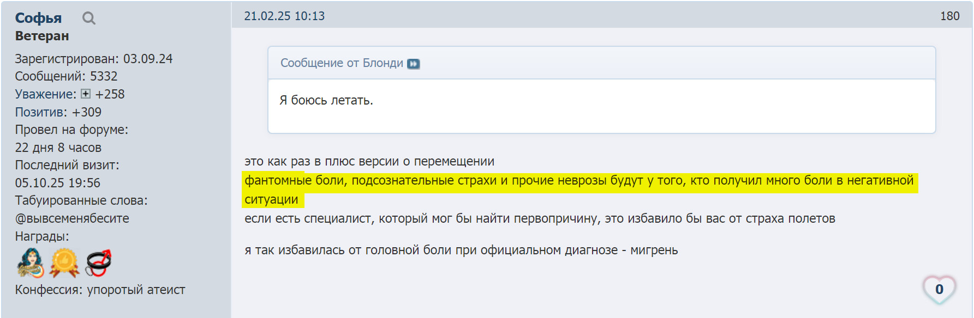Open Софья's profile by clicking her username

coord(38,16)
